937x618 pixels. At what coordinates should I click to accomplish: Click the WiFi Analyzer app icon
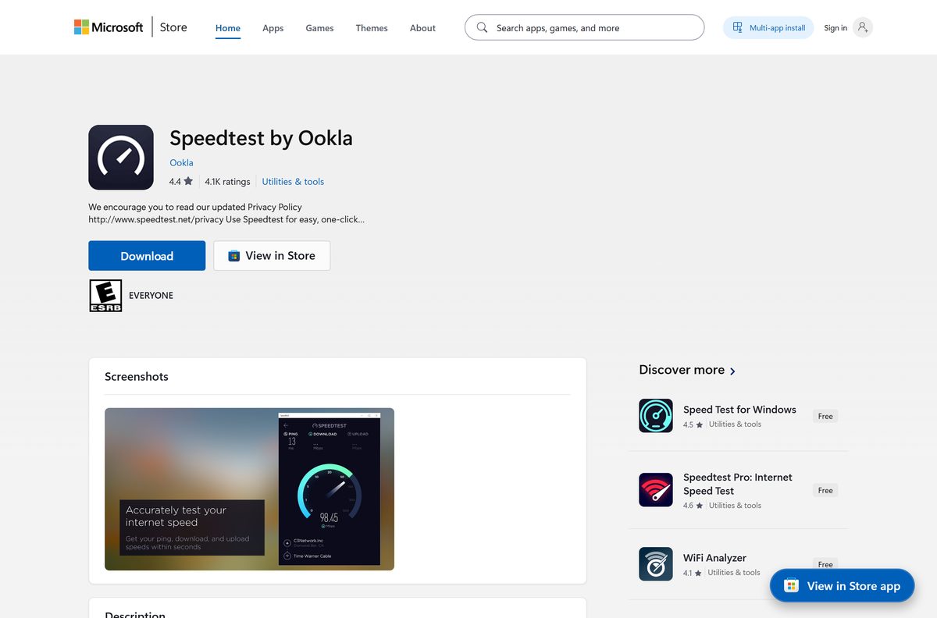656,564
